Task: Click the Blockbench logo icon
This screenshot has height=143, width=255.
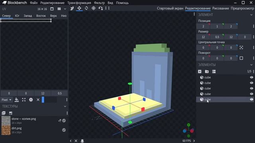Action: click(x=4, y=3)
